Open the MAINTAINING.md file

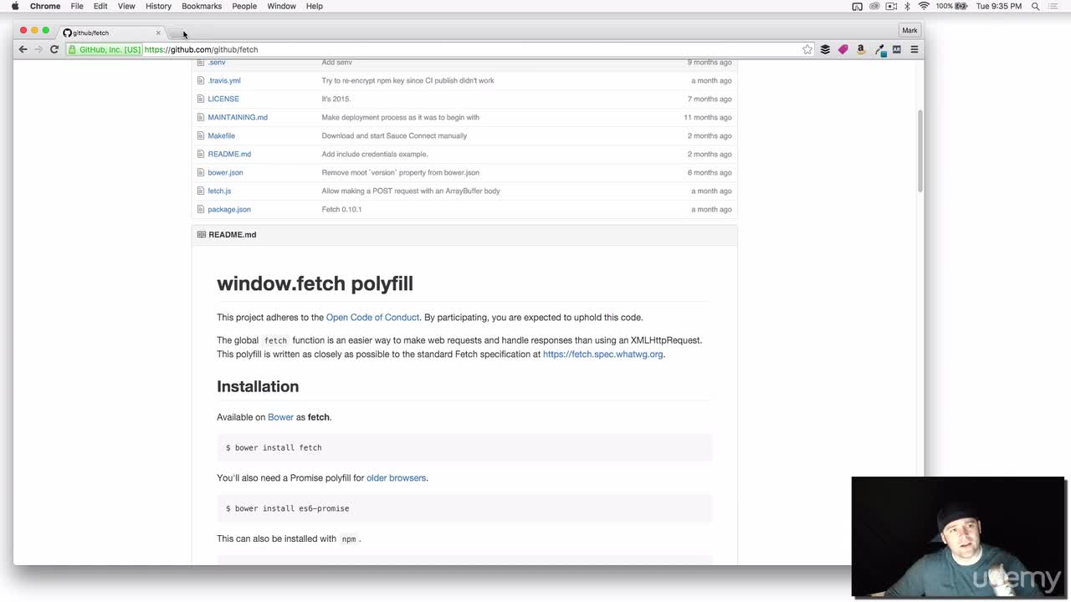pyautogui.click(x=238, y=117)
